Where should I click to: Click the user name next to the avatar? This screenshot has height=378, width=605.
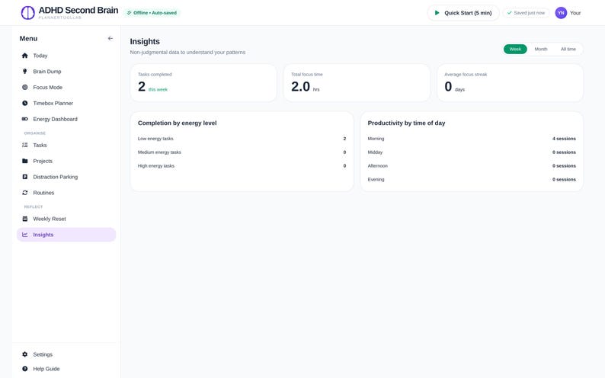575,13
